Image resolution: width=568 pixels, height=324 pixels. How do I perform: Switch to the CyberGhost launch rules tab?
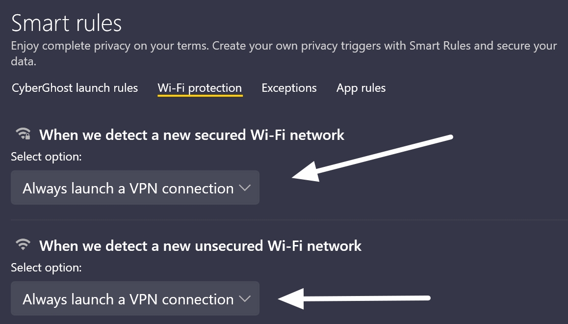74,88
